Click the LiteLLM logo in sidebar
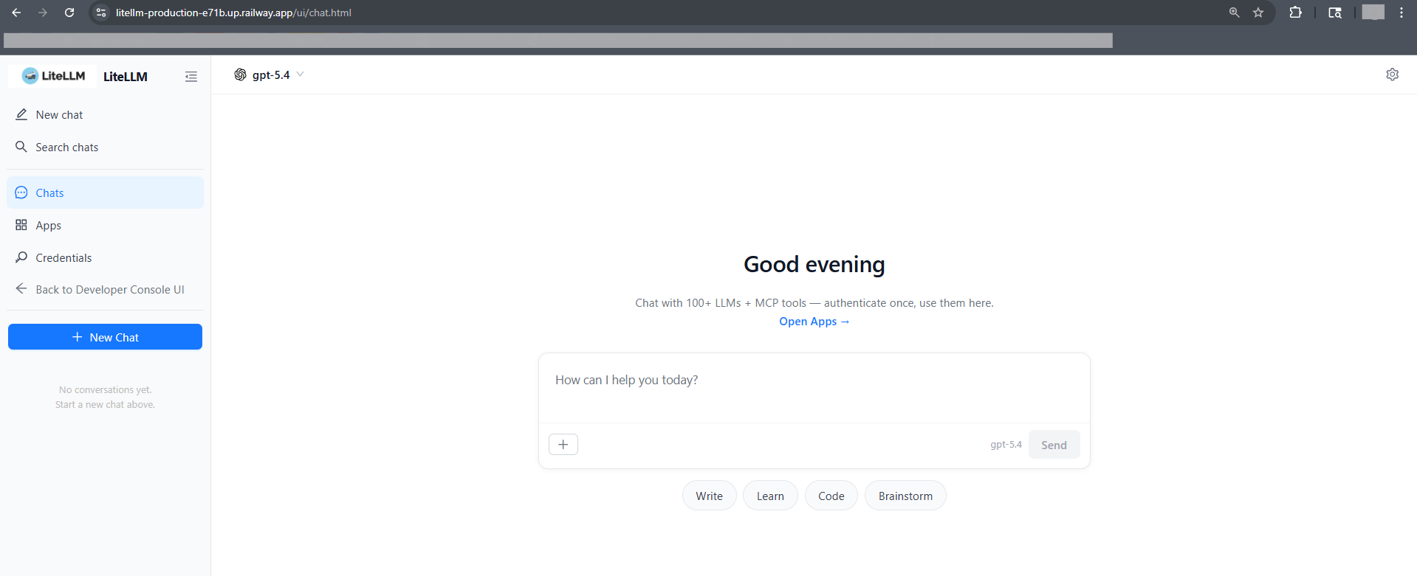This screenshot has width=1417, height=576. [x=52, y=76]
